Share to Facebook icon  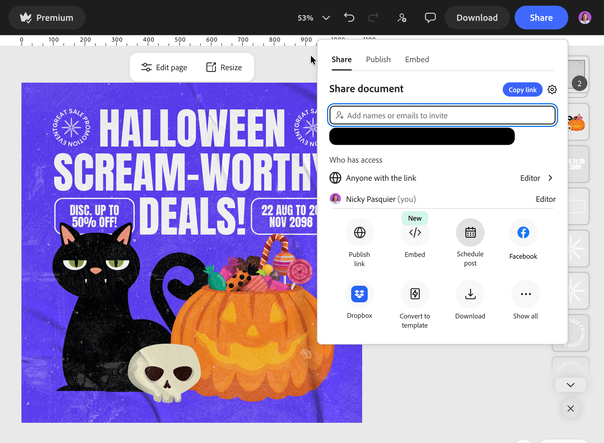tap(523, 233)
